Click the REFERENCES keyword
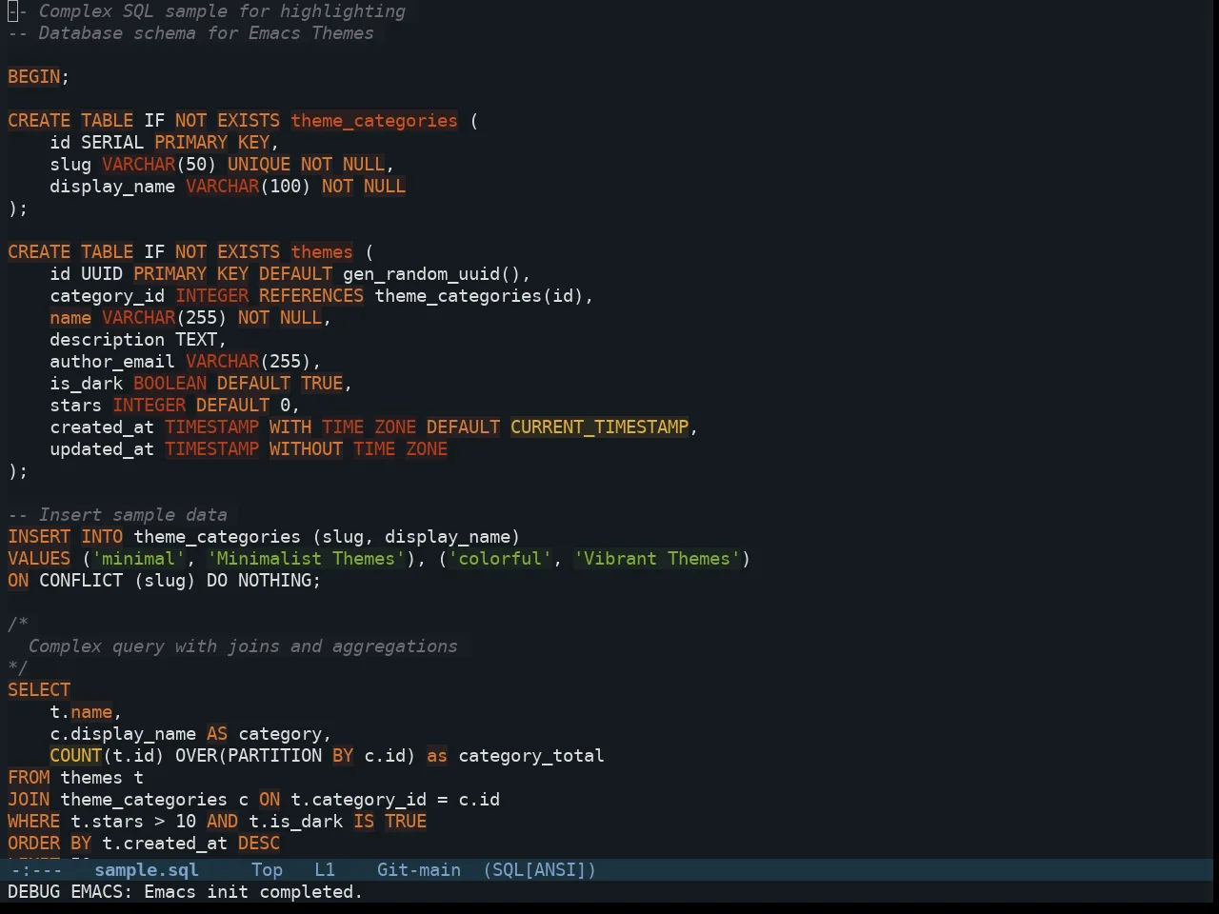Screen dimensions: 1219x914 [311, 295]
